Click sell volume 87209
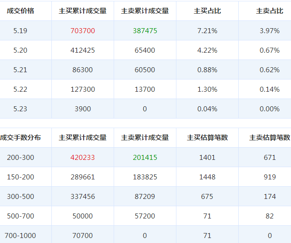This screenshot has height=243, width=291. (145, 197)
